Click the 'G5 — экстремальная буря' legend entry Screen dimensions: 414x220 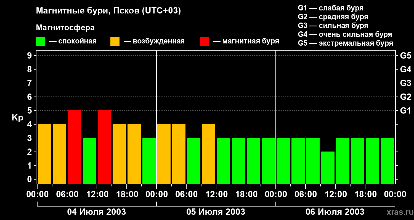click(345, 43)
